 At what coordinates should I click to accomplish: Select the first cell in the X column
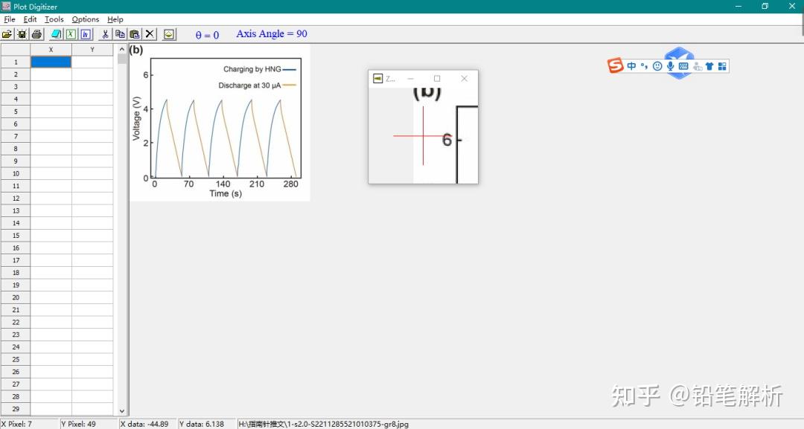pos(51,62)
